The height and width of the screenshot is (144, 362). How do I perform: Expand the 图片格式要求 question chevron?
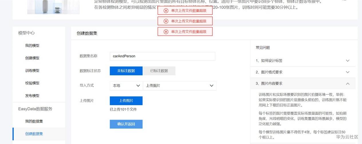[348, 72]
